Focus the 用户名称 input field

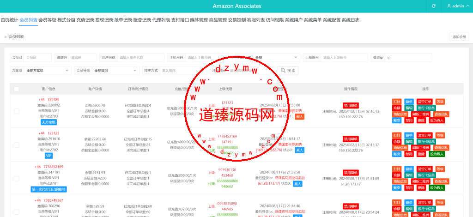point(141,58)
